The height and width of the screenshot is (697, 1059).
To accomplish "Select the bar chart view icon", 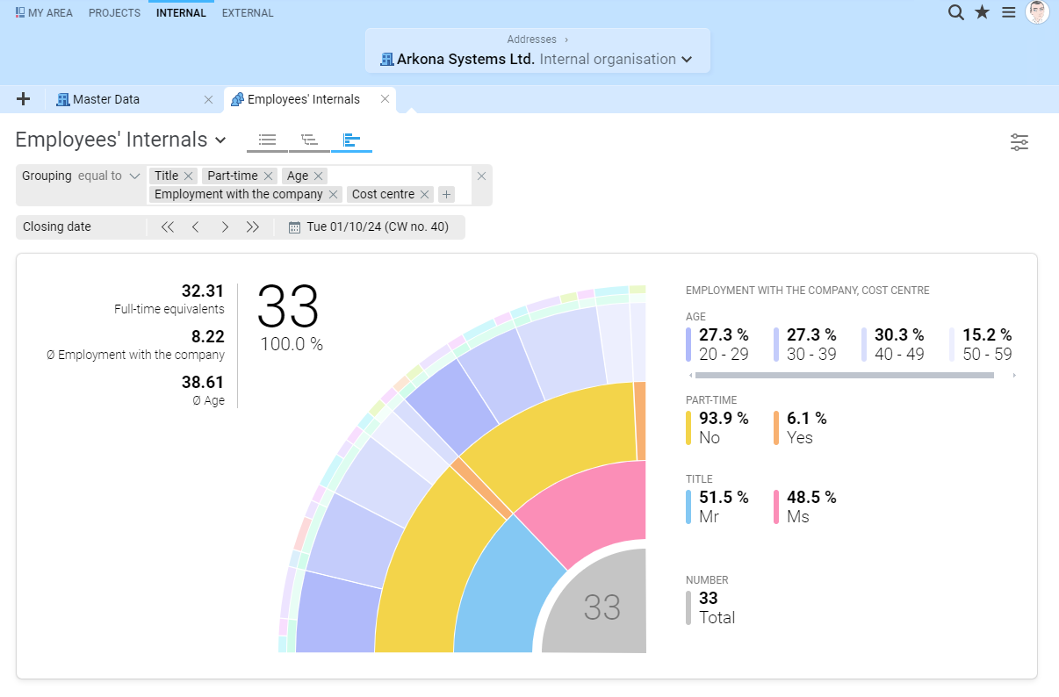I will tap(351, 140).
